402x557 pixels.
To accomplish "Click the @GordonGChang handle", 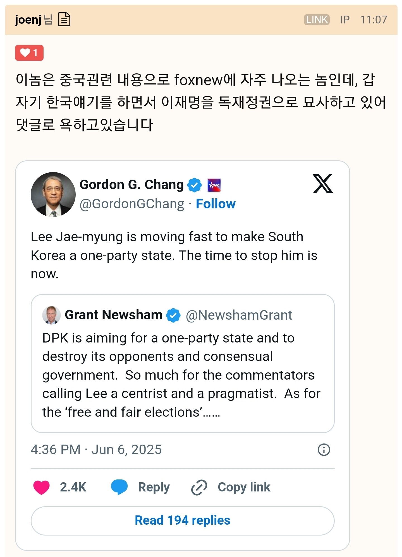I will coord(132,204).
